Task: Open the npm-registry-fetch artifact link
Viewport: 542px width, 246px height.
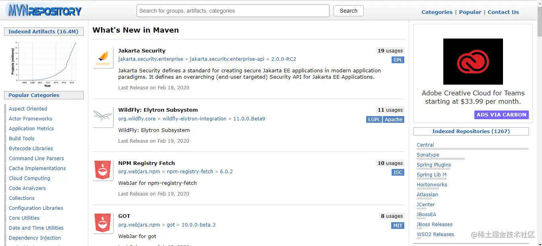Action: [x=190, y=172]
